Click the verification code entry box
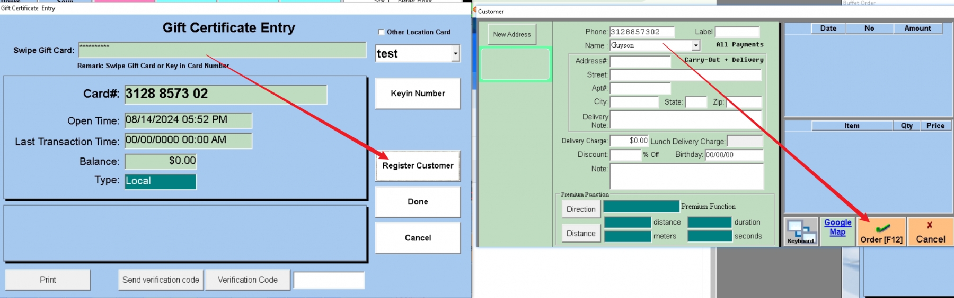 (329, 281)
